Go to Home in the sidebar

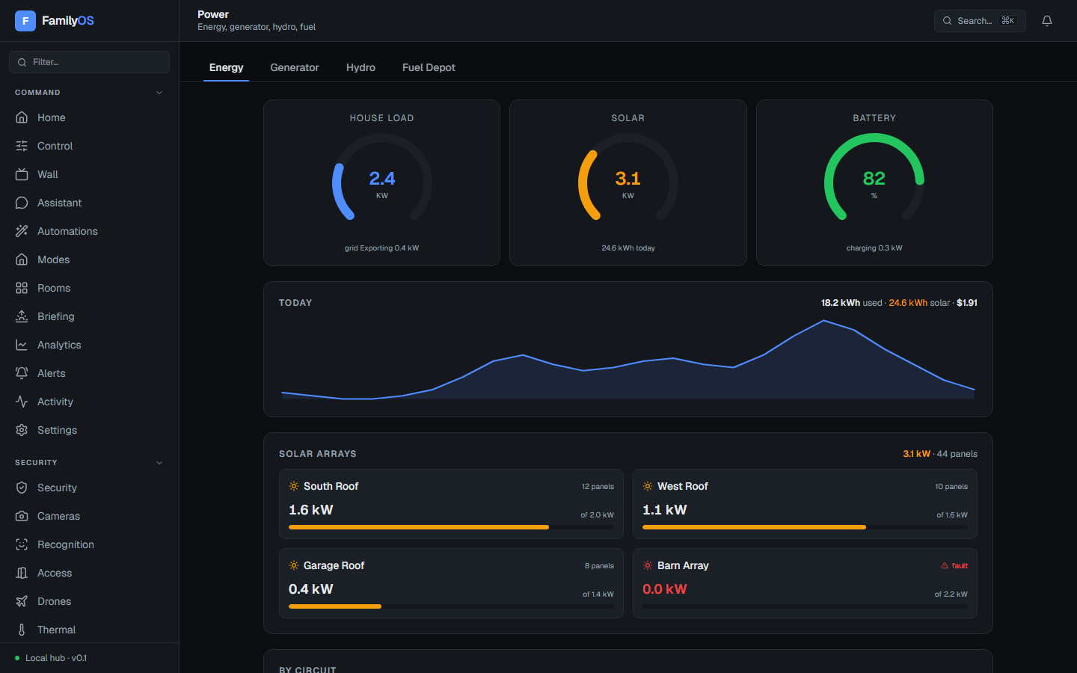point(89,117)
